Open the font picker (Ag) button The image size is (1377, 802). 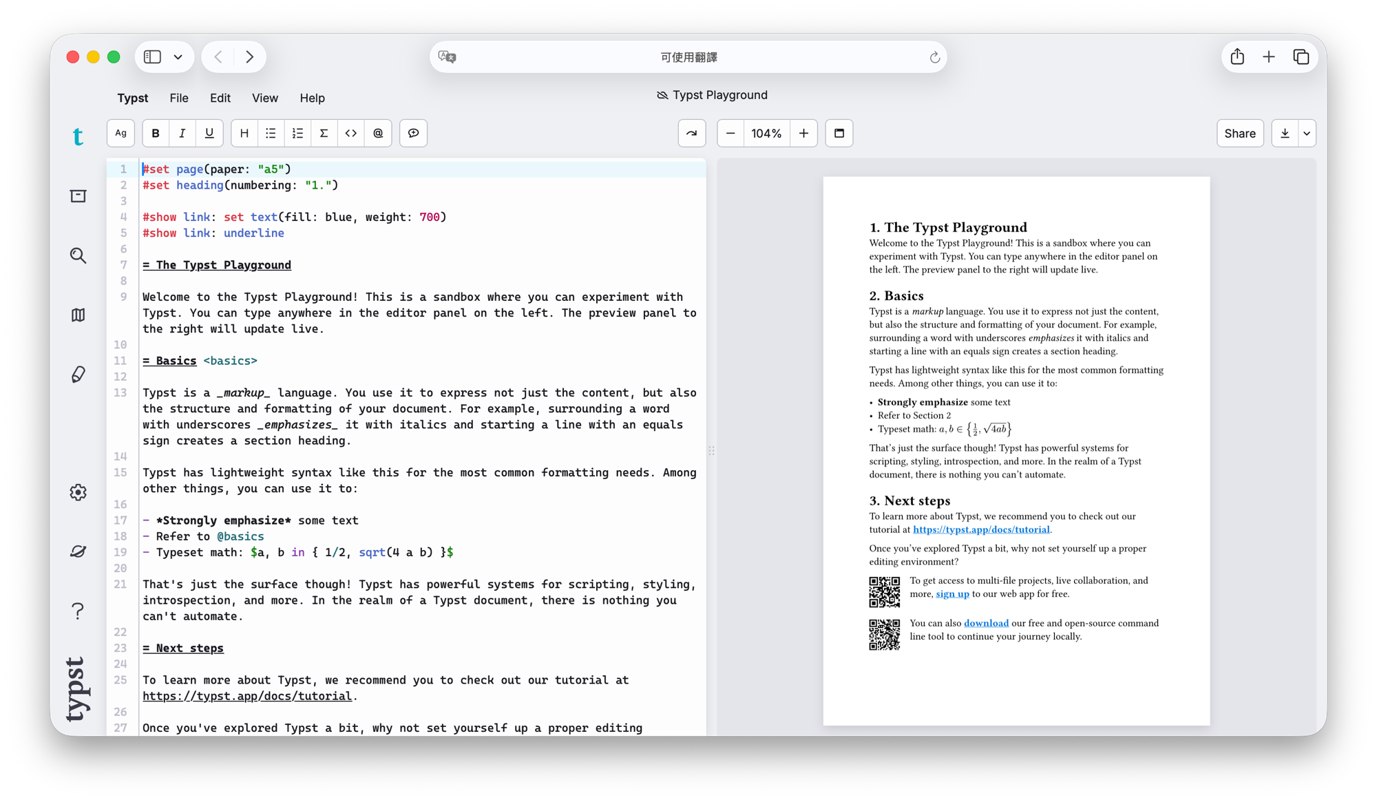pyautogui.click(x=120, y=134)
